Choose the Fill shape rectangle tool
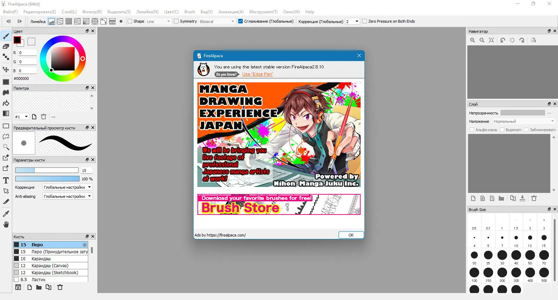 pos(6,82)
